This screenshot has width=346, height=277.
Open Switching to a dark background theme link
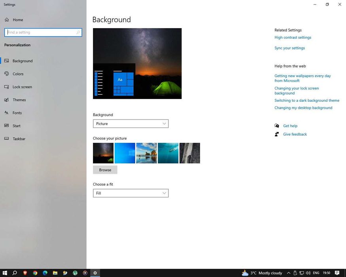pyautogui.click(x=307, y=101)
